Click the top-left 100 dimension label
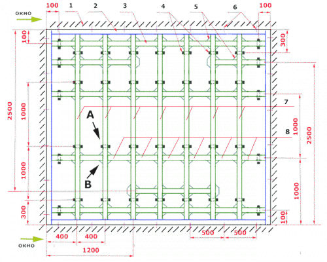 (52, 5)
